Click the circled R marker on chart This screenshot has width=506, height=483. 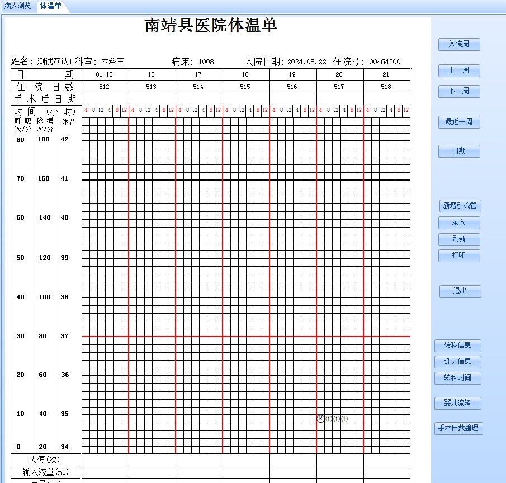pyautogui.click(x=320, y=419)
